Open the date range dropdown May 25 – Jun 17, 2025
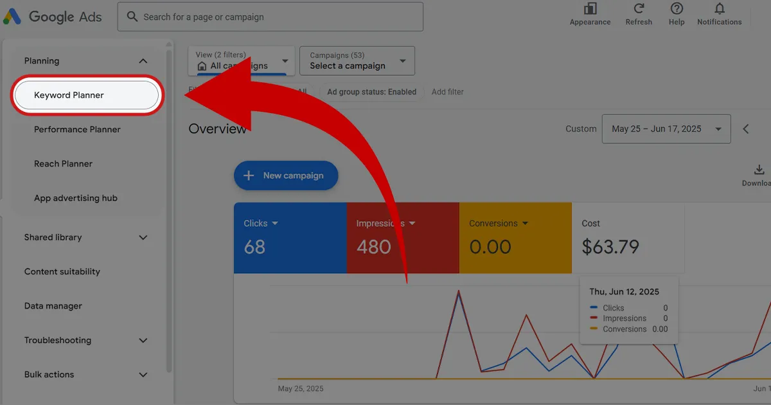 (666, 129)
